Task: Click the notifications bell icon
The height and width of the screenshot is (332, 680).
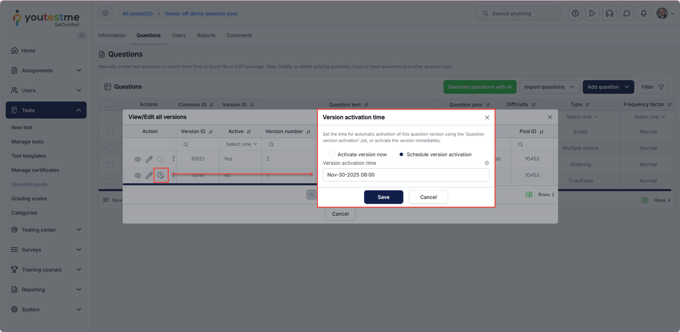Action: point(643,14)
